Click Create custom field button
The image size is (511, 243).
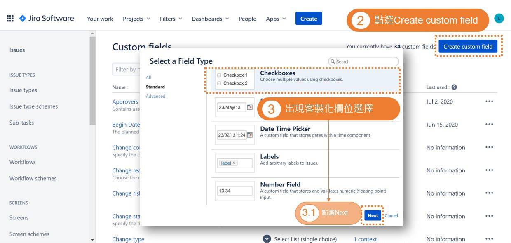point(468,47)
